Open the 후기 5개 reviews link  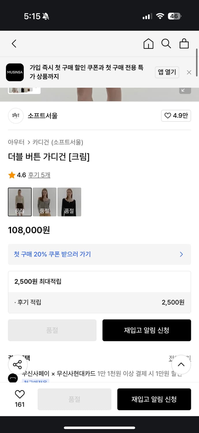click(x=39, y=175)
